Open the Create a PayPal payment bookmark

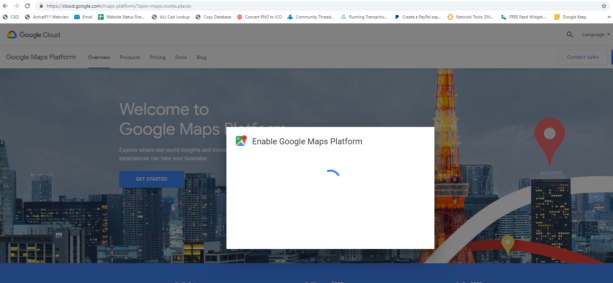pyautogui.click(x=418, y=17)
